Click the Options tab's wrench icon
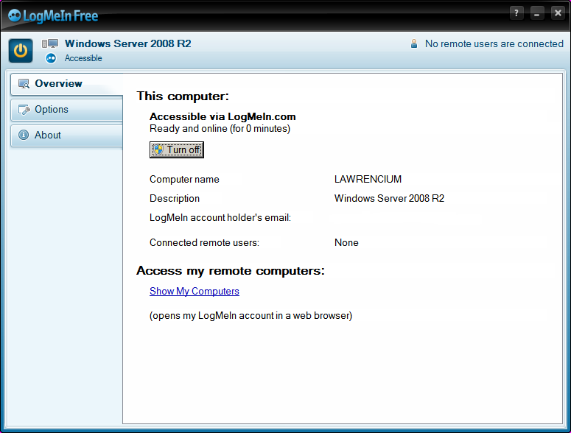This screenshot has width=571, height=433. 24,110
